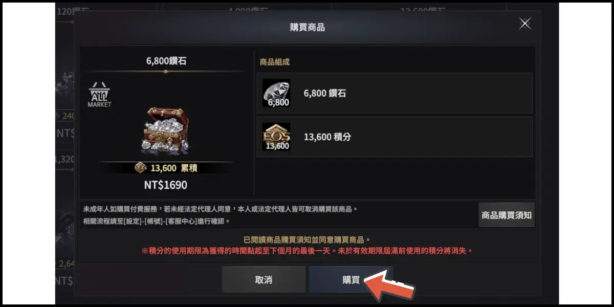Click the EOS points icon labeled 13,600

click(x=276, y=137)
